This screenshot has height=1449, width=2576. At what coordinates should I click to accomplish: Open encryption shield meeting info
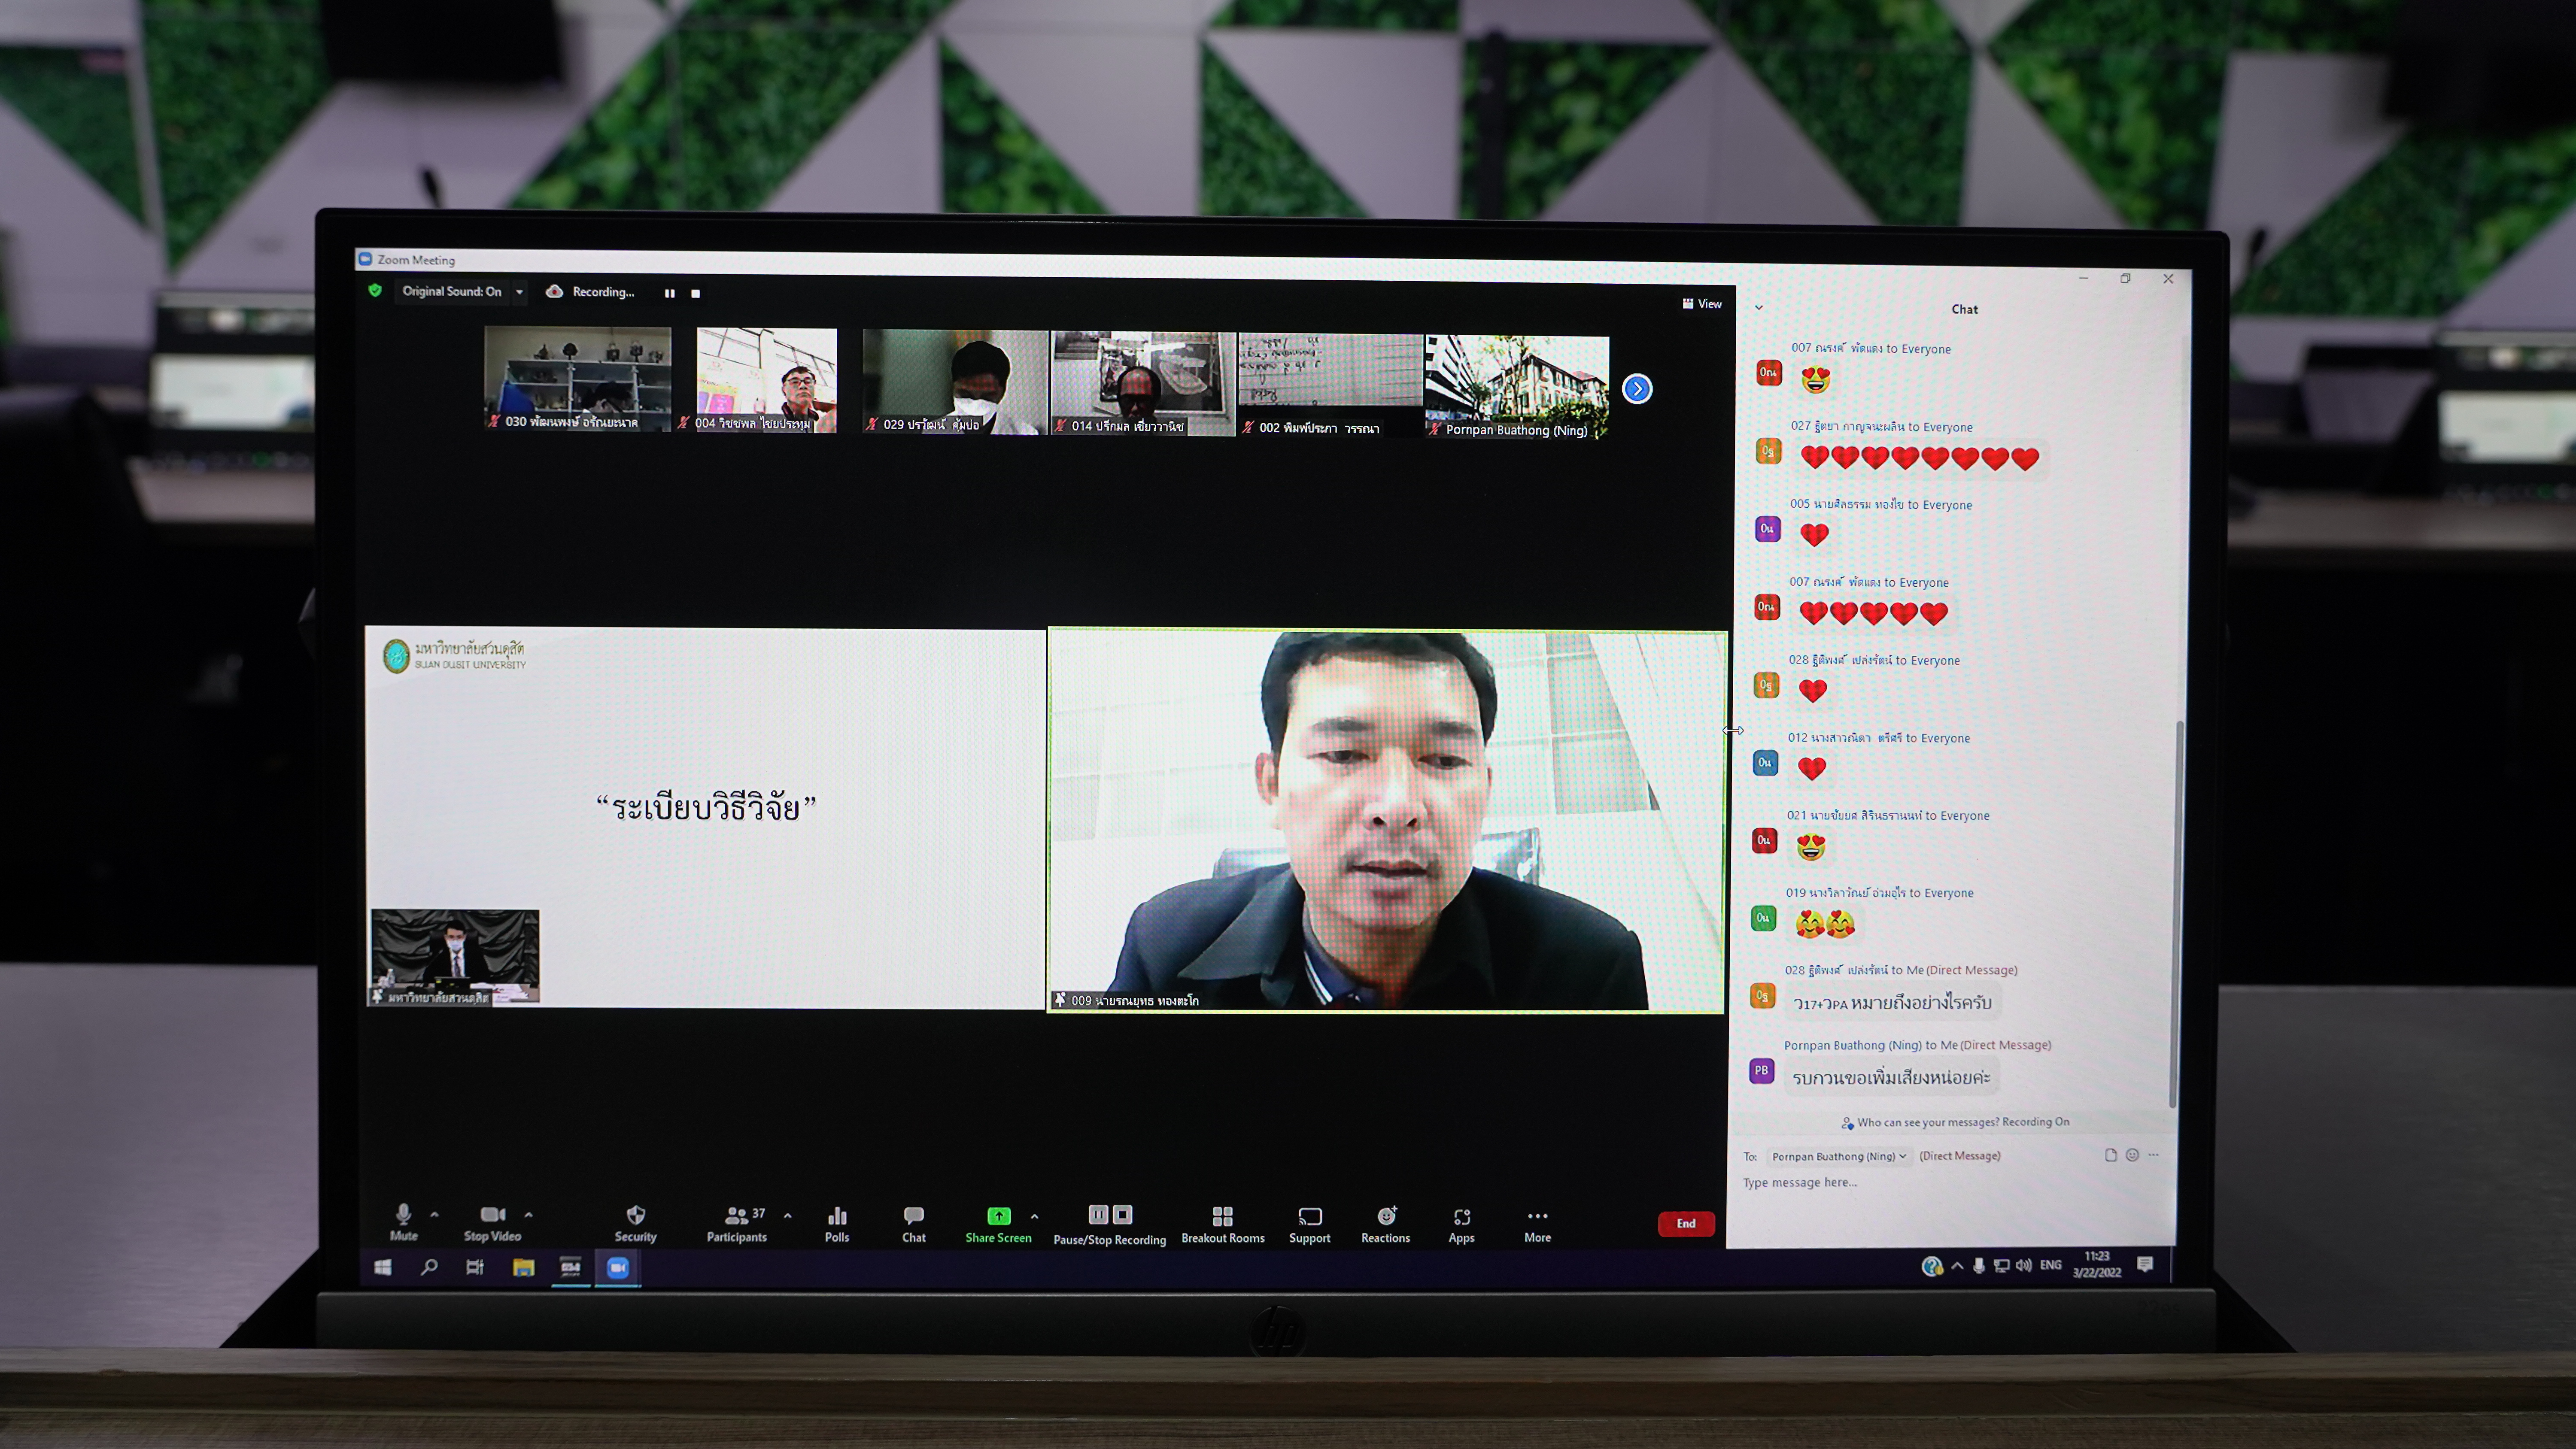pyautogui.click(x=375, y=290)
